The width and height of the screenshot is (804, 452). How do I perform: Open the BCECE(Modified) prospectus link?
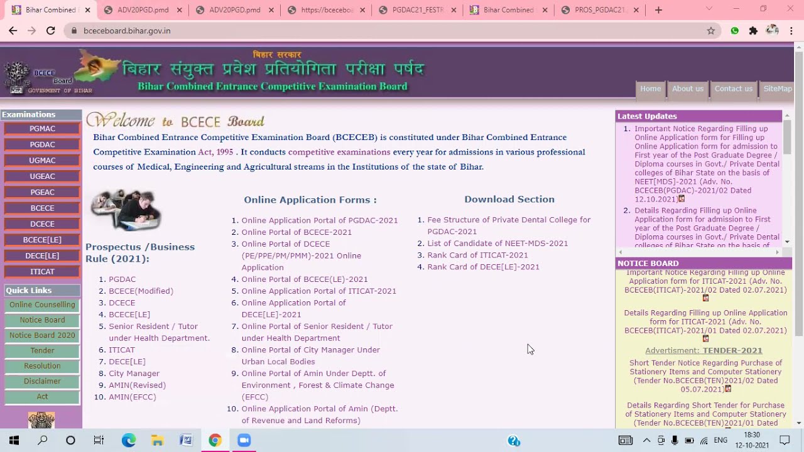coord(141,291)
